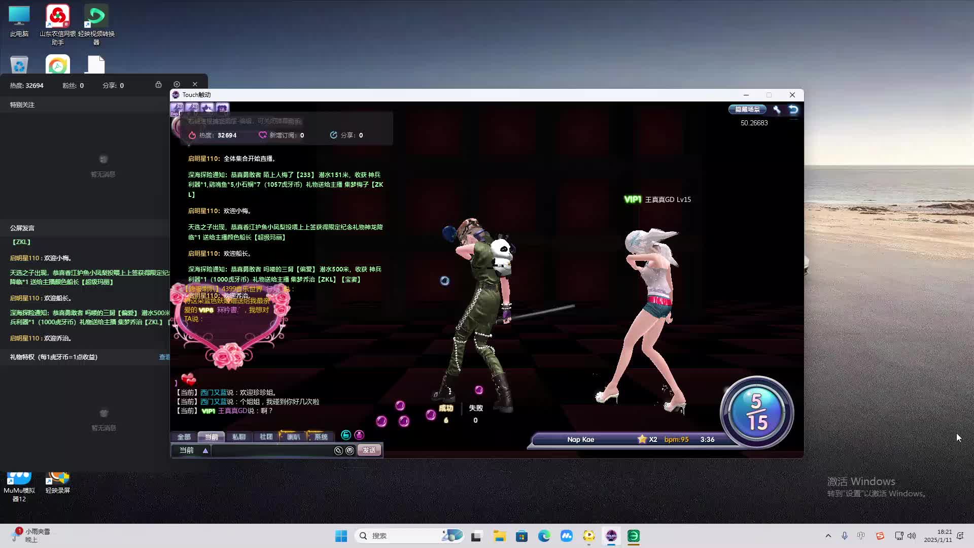Screen dimensions: 974x548
Task: Switch to the 私聊 chat tab
Action: (238, 437)
